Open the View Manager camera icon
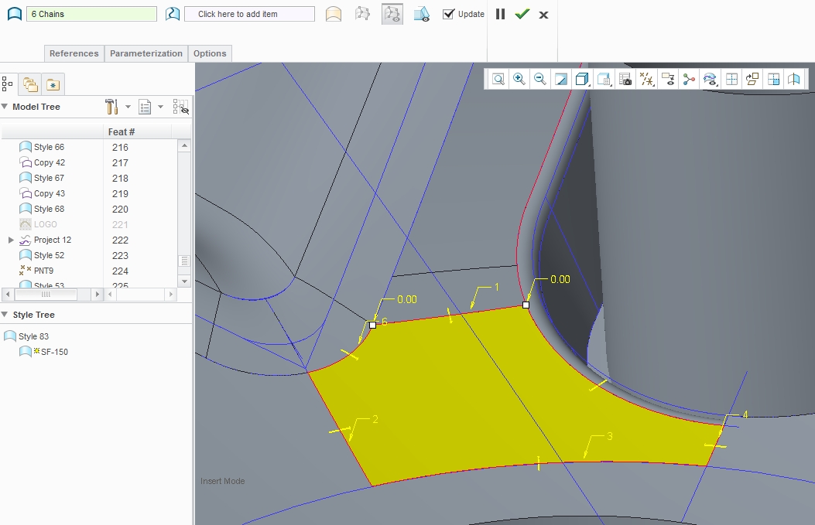The width and height of the screenshot is (815, 525). click(625, 79)
